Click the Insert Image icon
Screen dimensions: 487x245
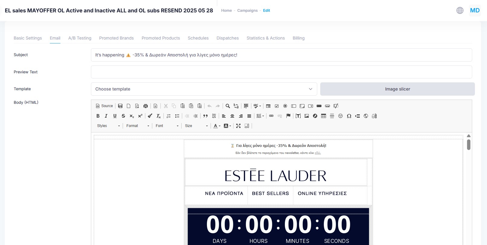pos(307,116)
